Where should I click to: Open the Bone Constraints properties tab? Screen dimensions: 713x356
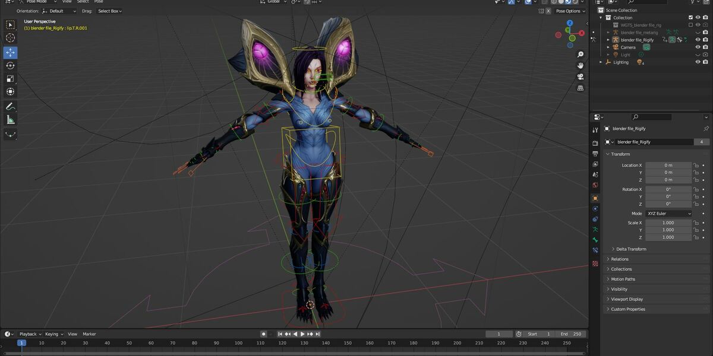595,250
